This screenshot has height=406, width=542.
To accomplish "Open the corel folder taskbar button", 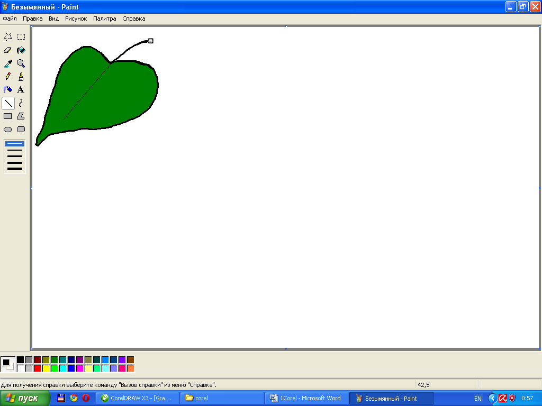I will [x=222, y=398].
